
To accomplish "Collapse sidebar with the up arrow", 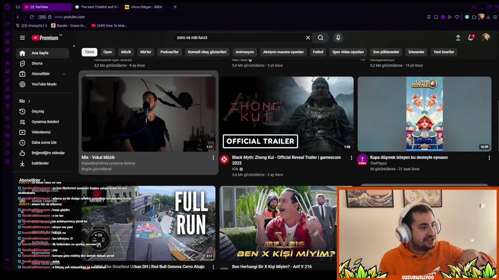I will click(74, 46).
